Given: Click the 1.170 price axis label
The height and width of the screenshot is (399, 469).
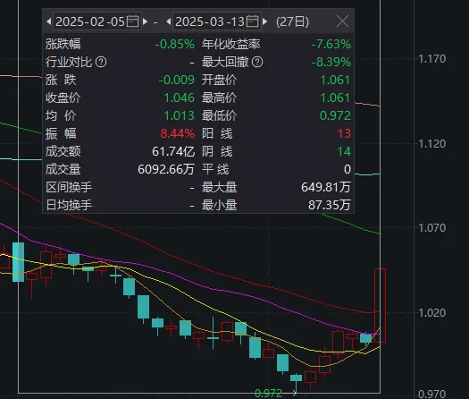Looking at the screenshot, I should (431, 59).
